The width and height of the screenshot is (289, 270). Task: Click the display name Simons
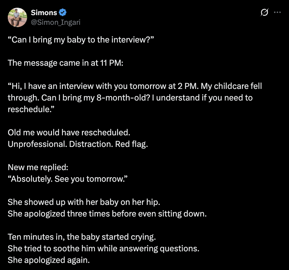pyautogui.click(x=44, y=13)
